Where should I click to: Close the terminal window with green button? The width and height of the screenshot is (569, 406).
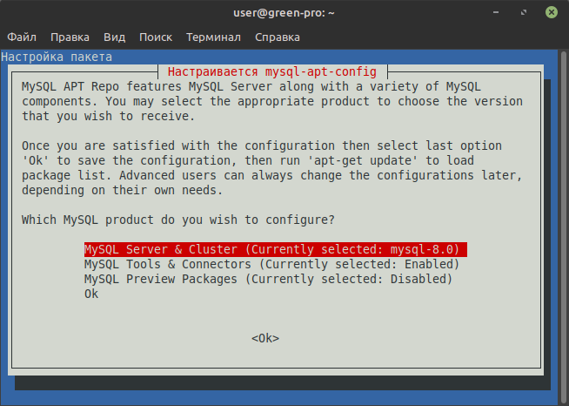click(x=552, y=13)
